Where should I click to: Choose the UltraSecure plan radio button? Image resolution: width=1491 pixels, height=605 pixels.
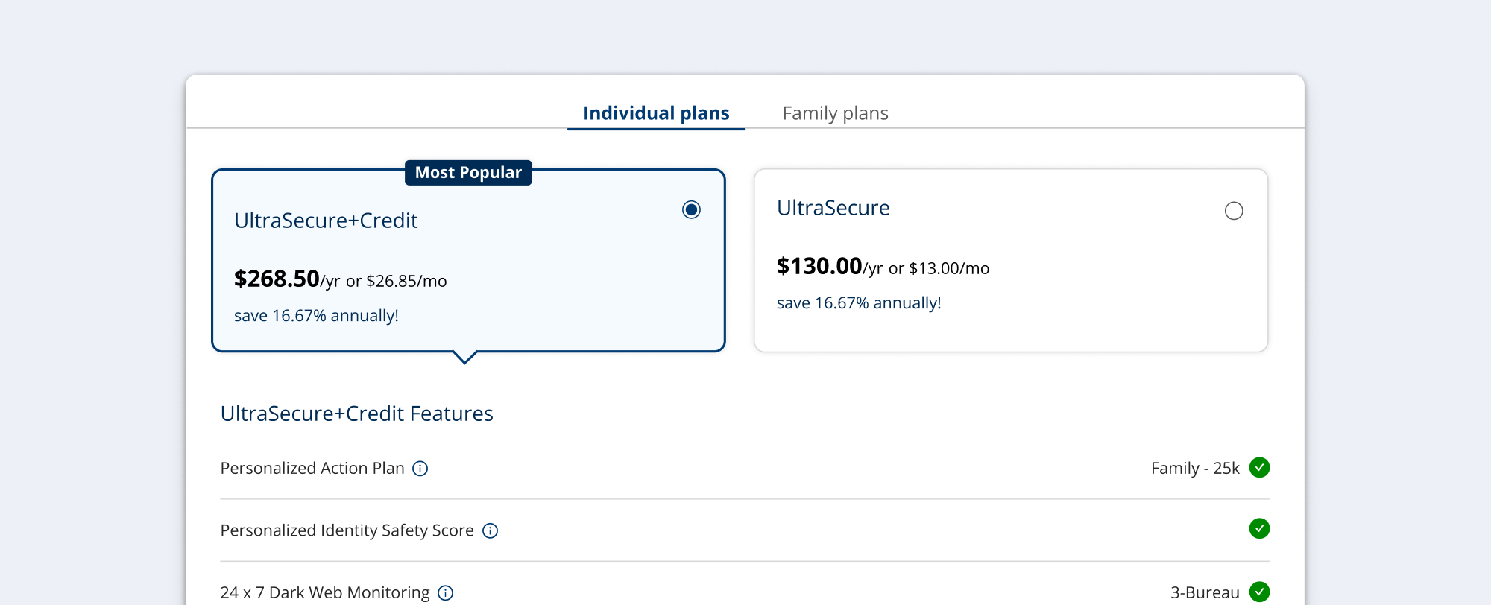1234,211
